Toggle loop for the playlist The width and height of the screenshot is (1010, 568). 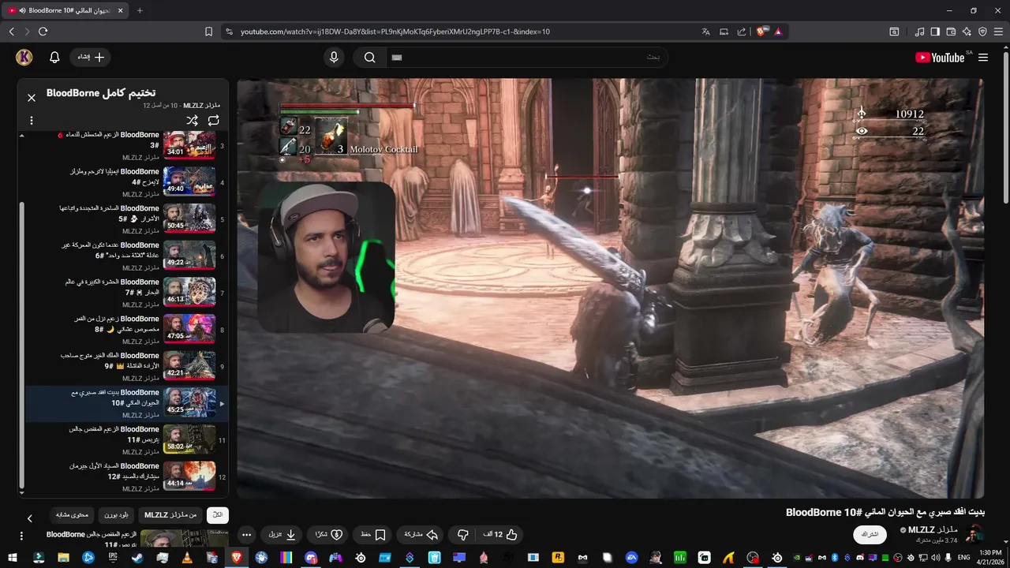point(214,121)
